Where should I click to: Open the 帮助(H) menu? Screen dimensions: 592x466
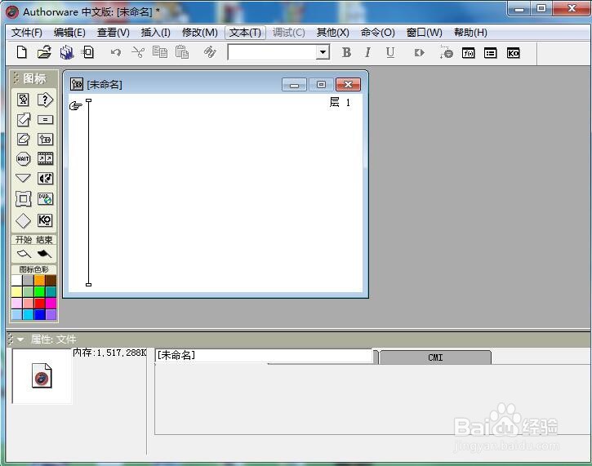click(x=470, y=33)
